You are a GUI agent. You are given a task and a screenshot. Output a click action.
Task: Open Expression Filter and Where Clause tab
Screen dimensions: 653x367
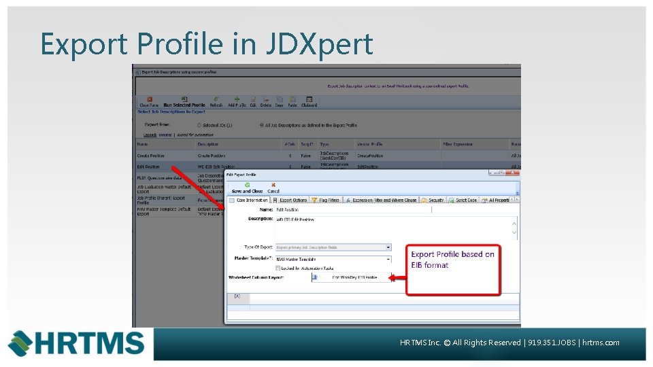click(381, 200)
